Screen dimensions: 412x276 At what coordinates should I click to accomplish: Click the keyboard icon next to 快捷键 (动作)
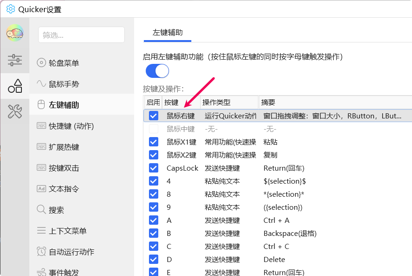(41, 125)
